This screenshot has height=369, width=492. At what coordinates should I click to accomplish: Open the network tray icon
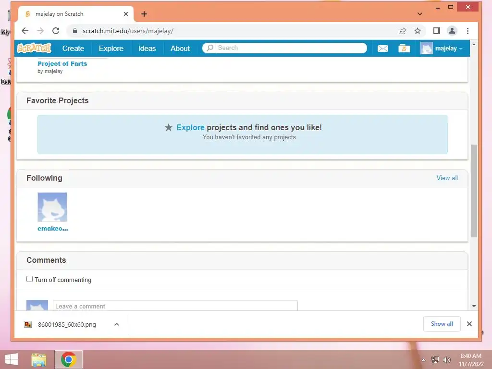click(435, 359)
